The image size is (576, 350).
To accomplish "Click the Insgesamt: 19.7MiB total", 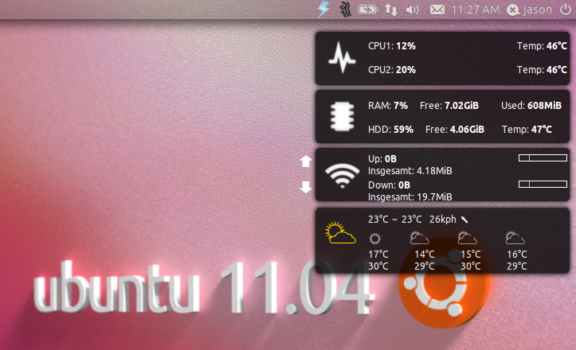I will tap(410, 197).
